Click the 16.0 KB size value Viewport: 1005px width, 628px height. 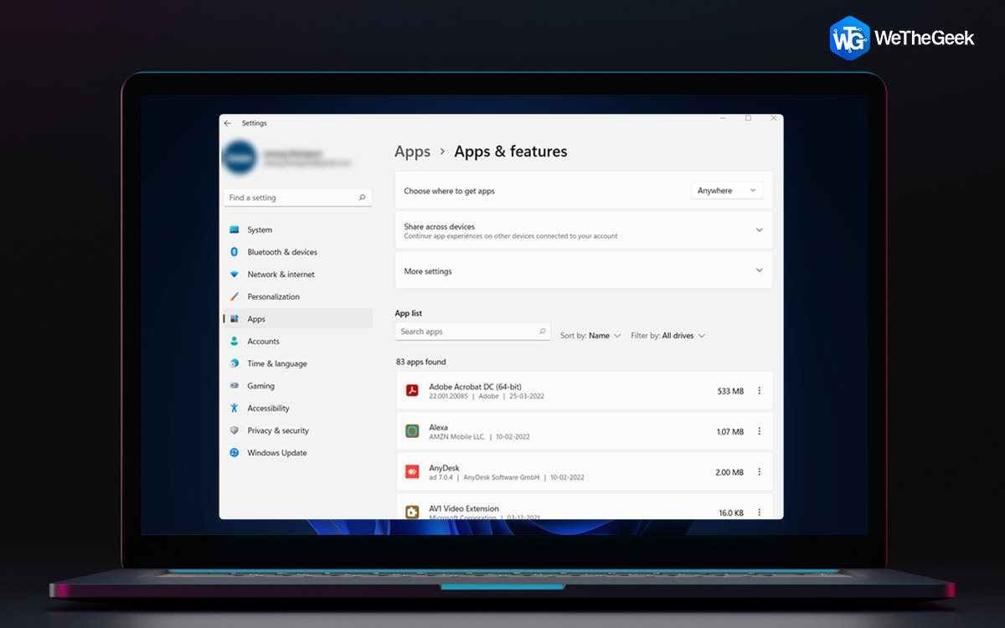point(731,512)
